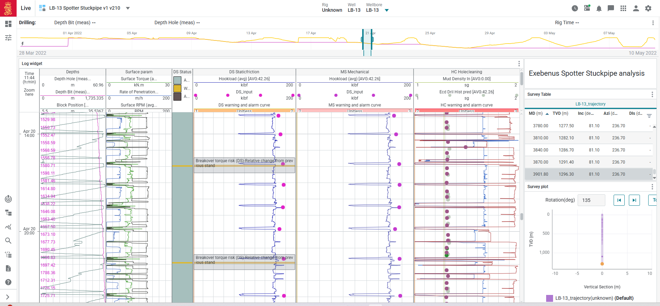Open the apps grid launcher icon
Screen dimensions: 660x306
[x=623, y=8]
